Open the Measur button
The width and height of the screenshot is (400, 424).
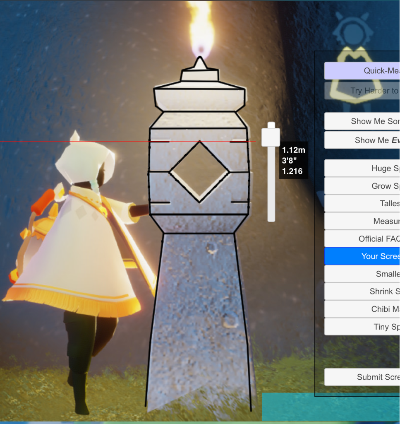click(x=362, y=221)
